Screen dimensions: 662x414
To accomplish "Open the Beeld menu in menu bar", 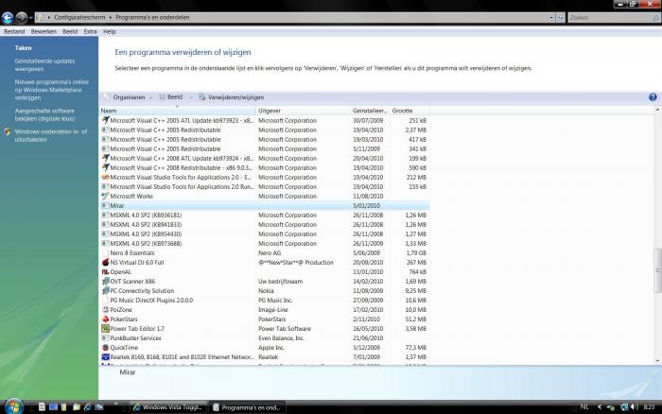I will click(x=70, y=31).
